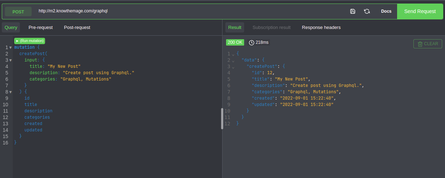The height and width of the screenshot is (178, 445).
Task: Collapse result "data" fold chevron
Action: (233, 60)
